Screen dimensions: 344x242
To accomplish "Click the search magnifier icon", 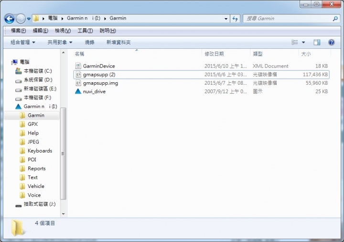I will click(335, 19).
